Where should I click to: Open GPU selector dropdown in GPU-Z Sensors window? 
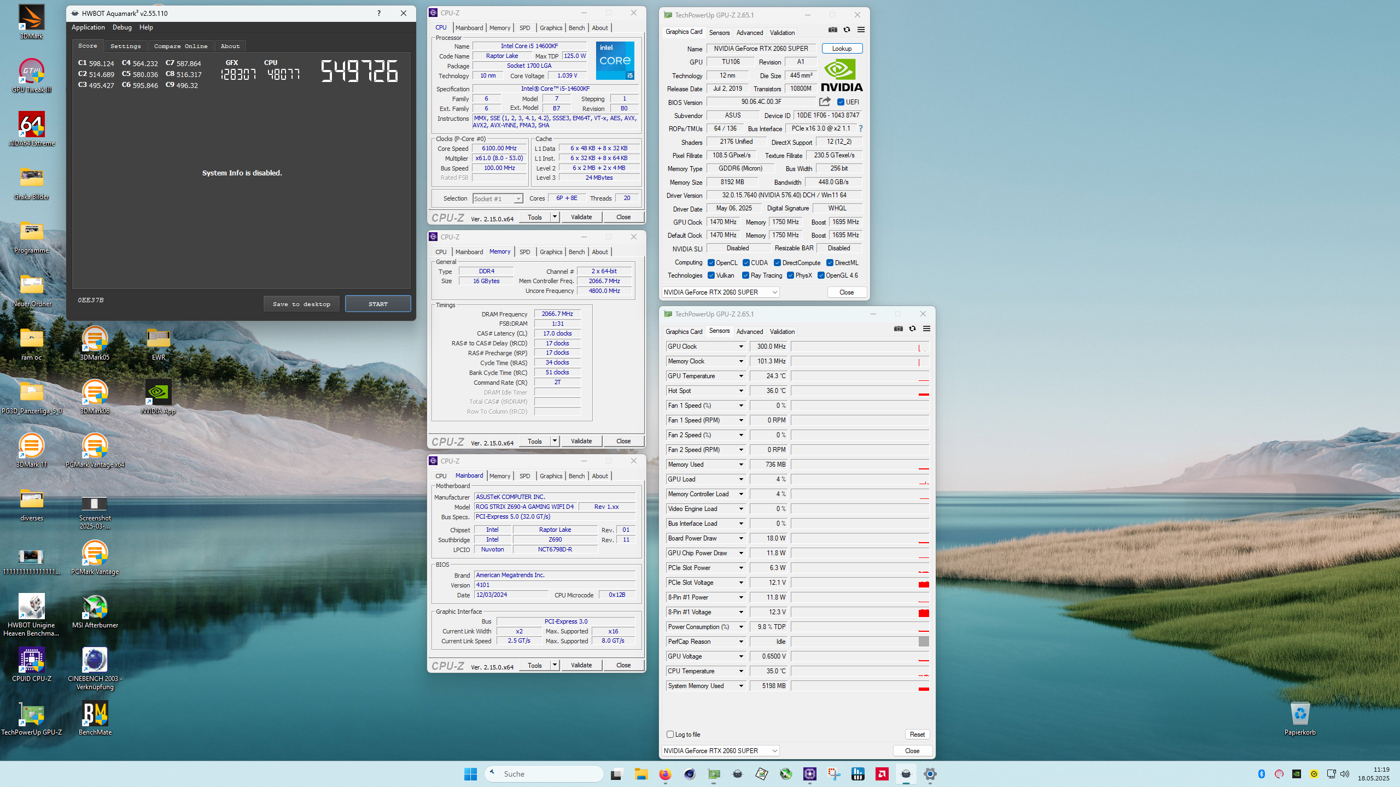pos(721,751)
